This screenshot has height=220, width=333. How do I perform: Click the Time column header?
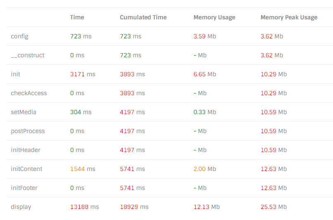coord(77,17)
